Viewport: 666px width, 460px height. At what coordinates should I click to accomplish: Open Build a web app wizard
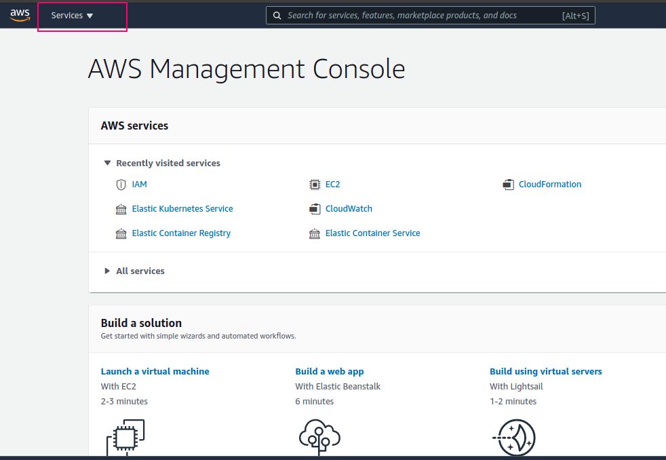click(330, 371)
